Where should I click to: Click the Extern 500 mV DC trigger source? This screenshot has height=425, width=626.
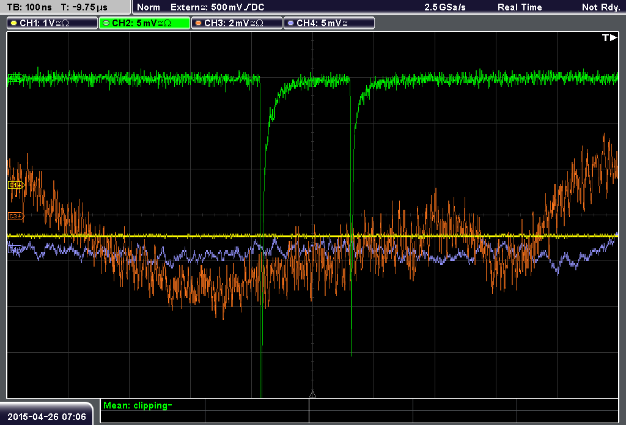218,7
